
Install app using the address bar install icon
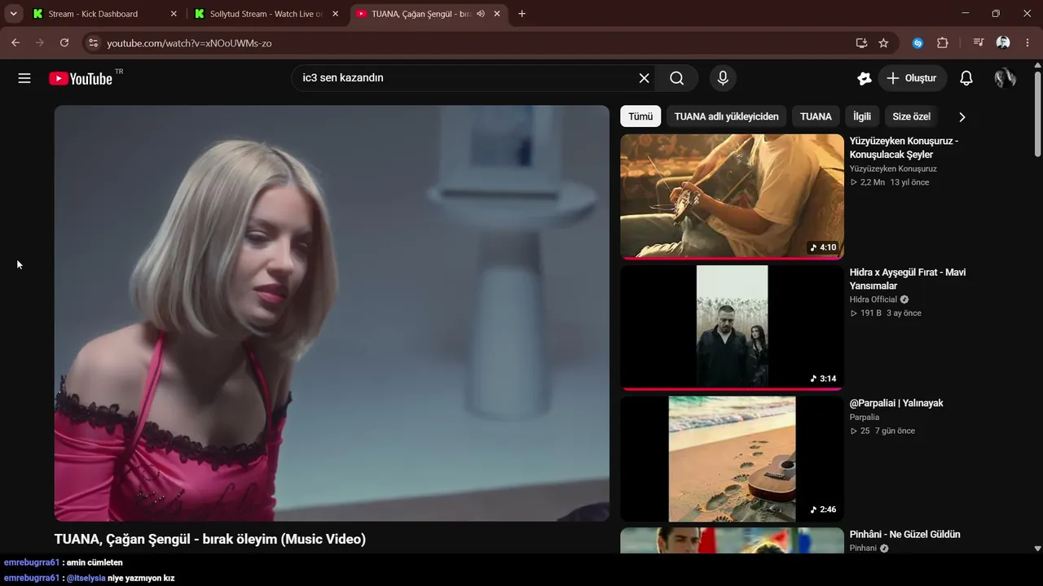tap(861, 43)
